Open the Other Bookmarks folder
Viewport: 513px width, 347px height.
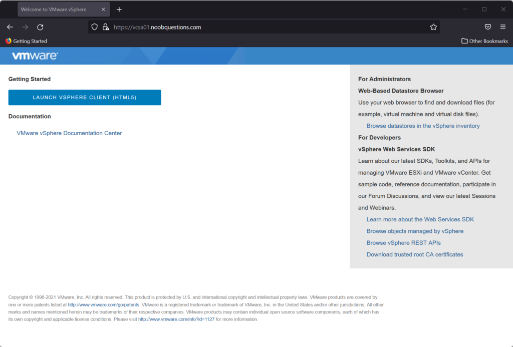(x=484, y=41)
